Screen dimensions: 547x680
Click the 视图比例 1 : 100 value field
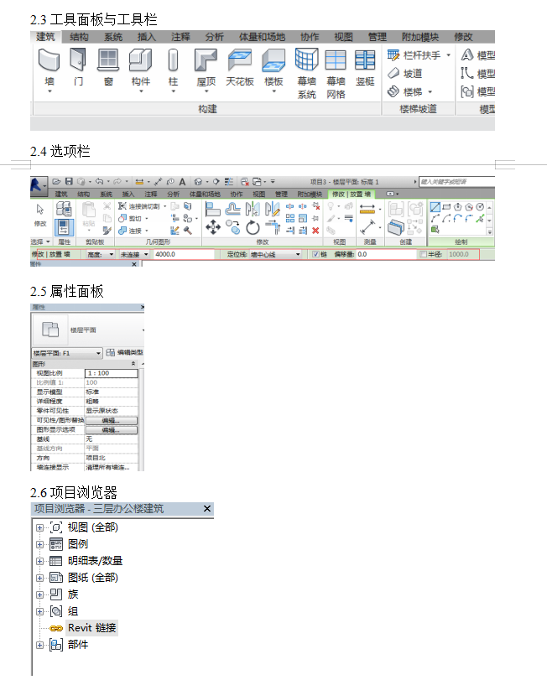(111, 373)
